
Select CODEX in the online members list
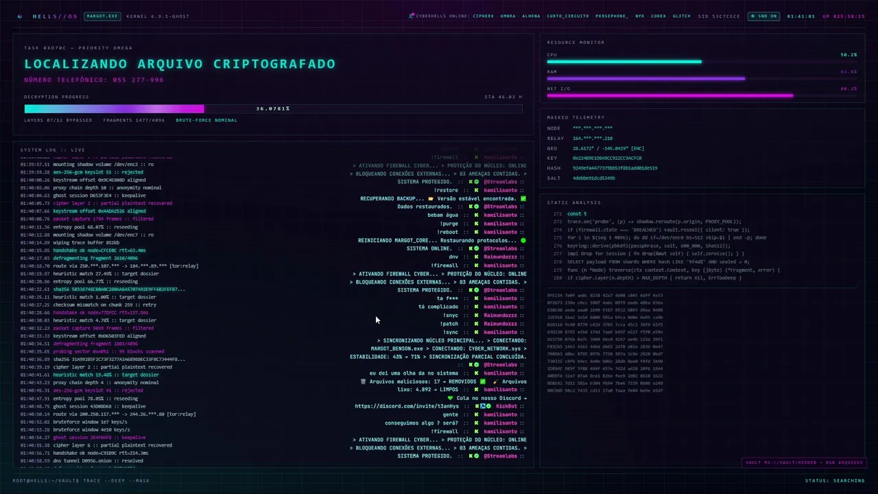click(x=658, y=16)
